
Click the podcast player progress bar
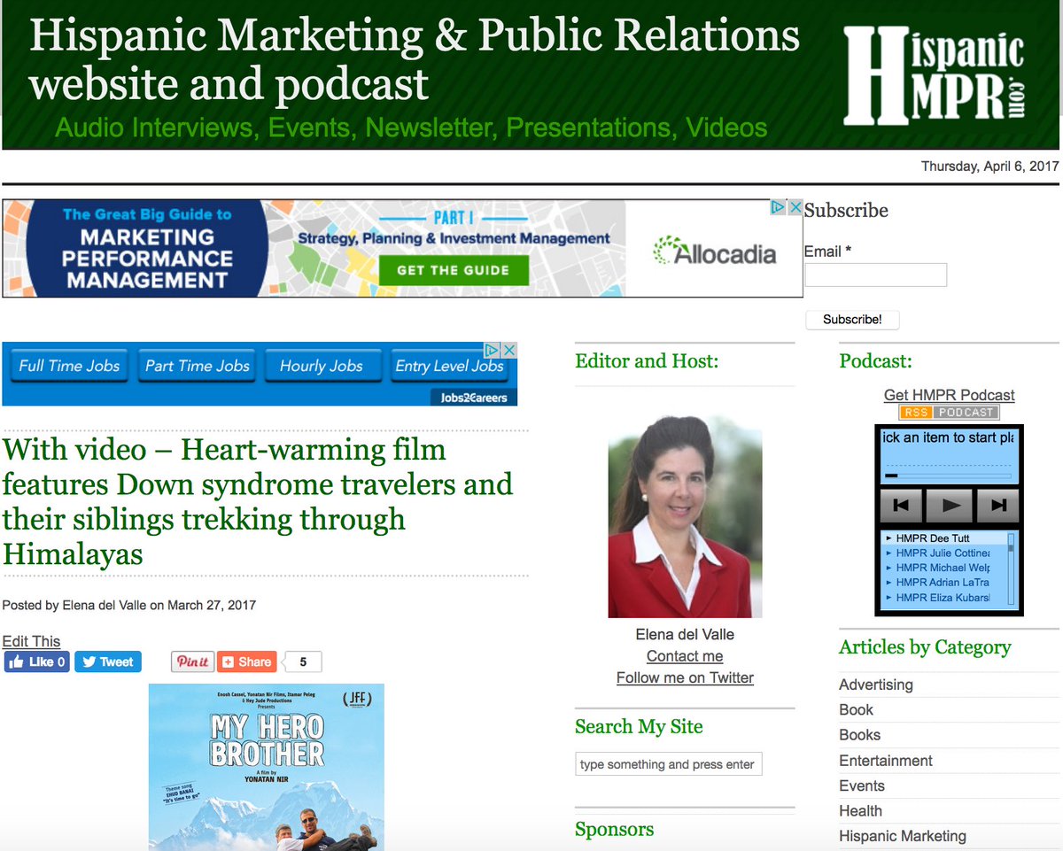click(x=949, y=476)
